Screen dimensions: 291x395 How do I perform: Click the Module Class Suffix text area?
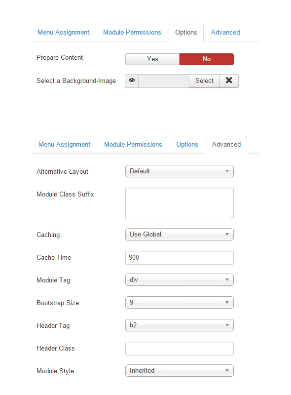[x=180, y=203]
